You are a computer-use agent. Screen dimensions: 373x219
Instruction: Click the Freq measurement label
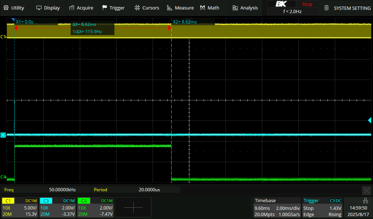[9, 190]
